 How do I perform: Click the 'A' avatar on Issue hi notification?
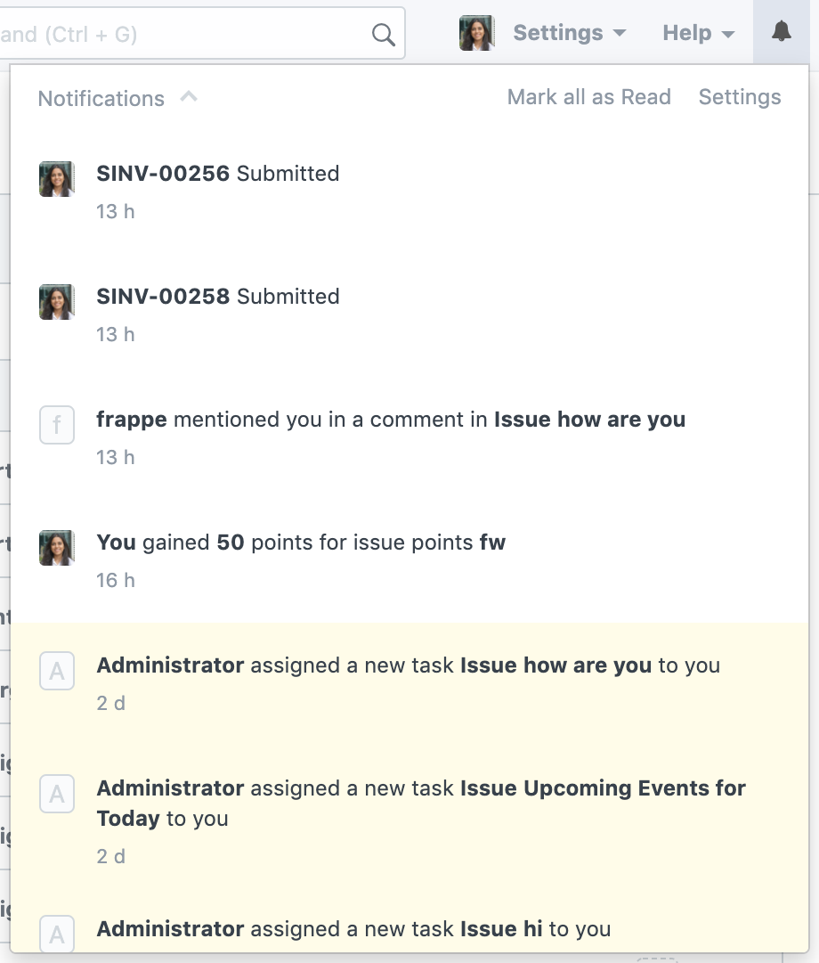[56, 934]
